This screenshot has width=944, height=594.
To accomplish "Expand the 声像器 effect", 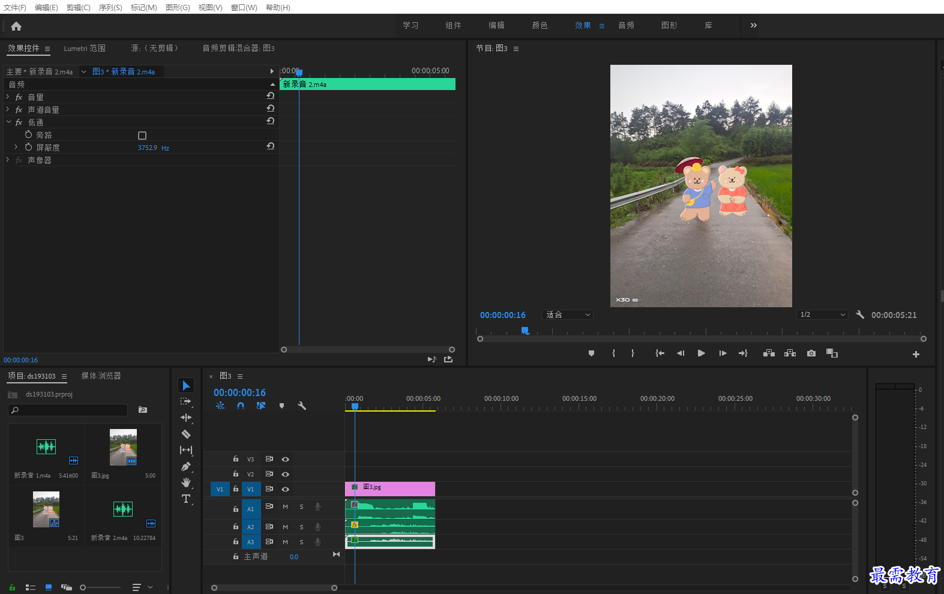I will tap(8, 160).
